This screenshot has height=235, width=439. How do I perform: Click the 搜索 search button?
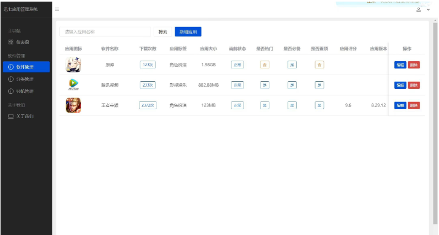162,32
